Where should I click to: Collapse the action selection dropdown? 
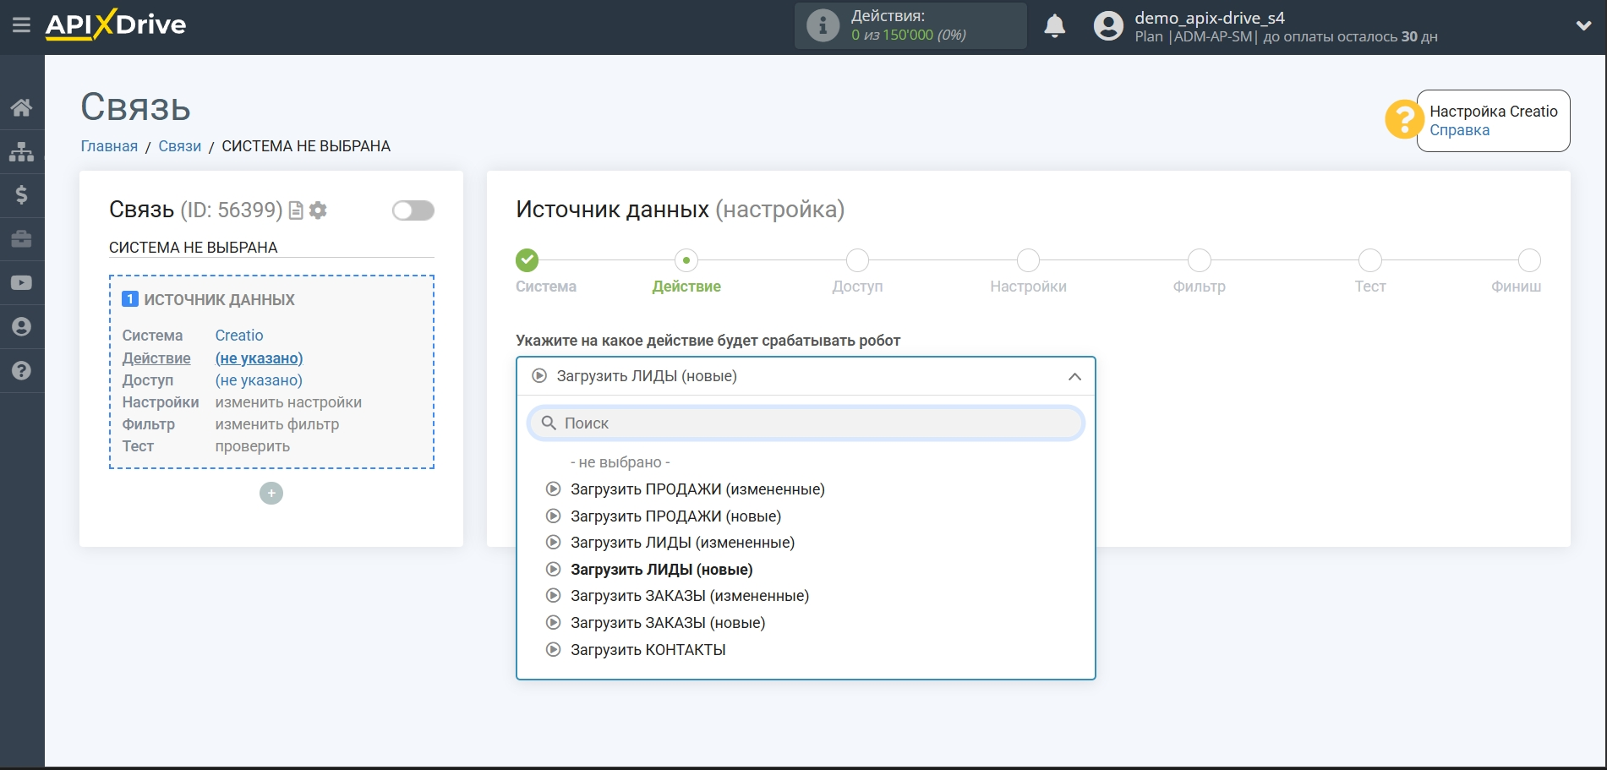coord(1074,376)
